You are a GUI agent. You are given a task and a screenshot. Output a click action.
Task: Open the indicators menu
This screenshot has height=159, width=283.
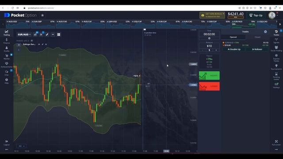point(41,34)
